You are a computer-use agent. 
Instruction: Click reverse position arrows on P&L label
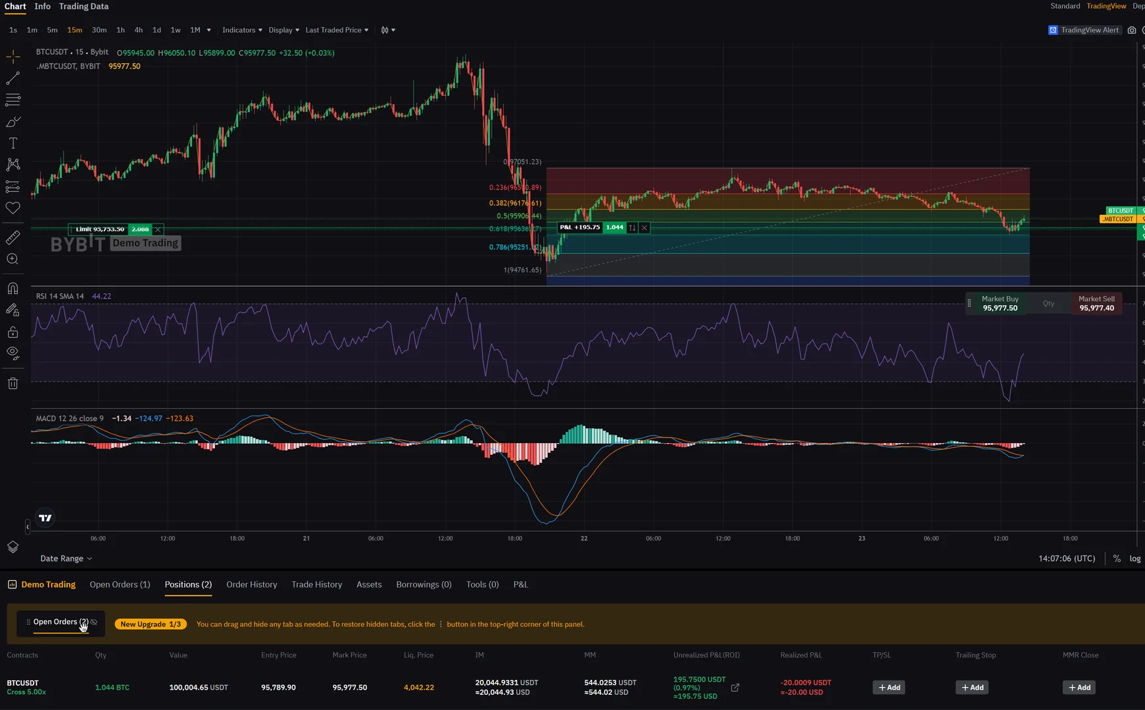coord(632,227)
